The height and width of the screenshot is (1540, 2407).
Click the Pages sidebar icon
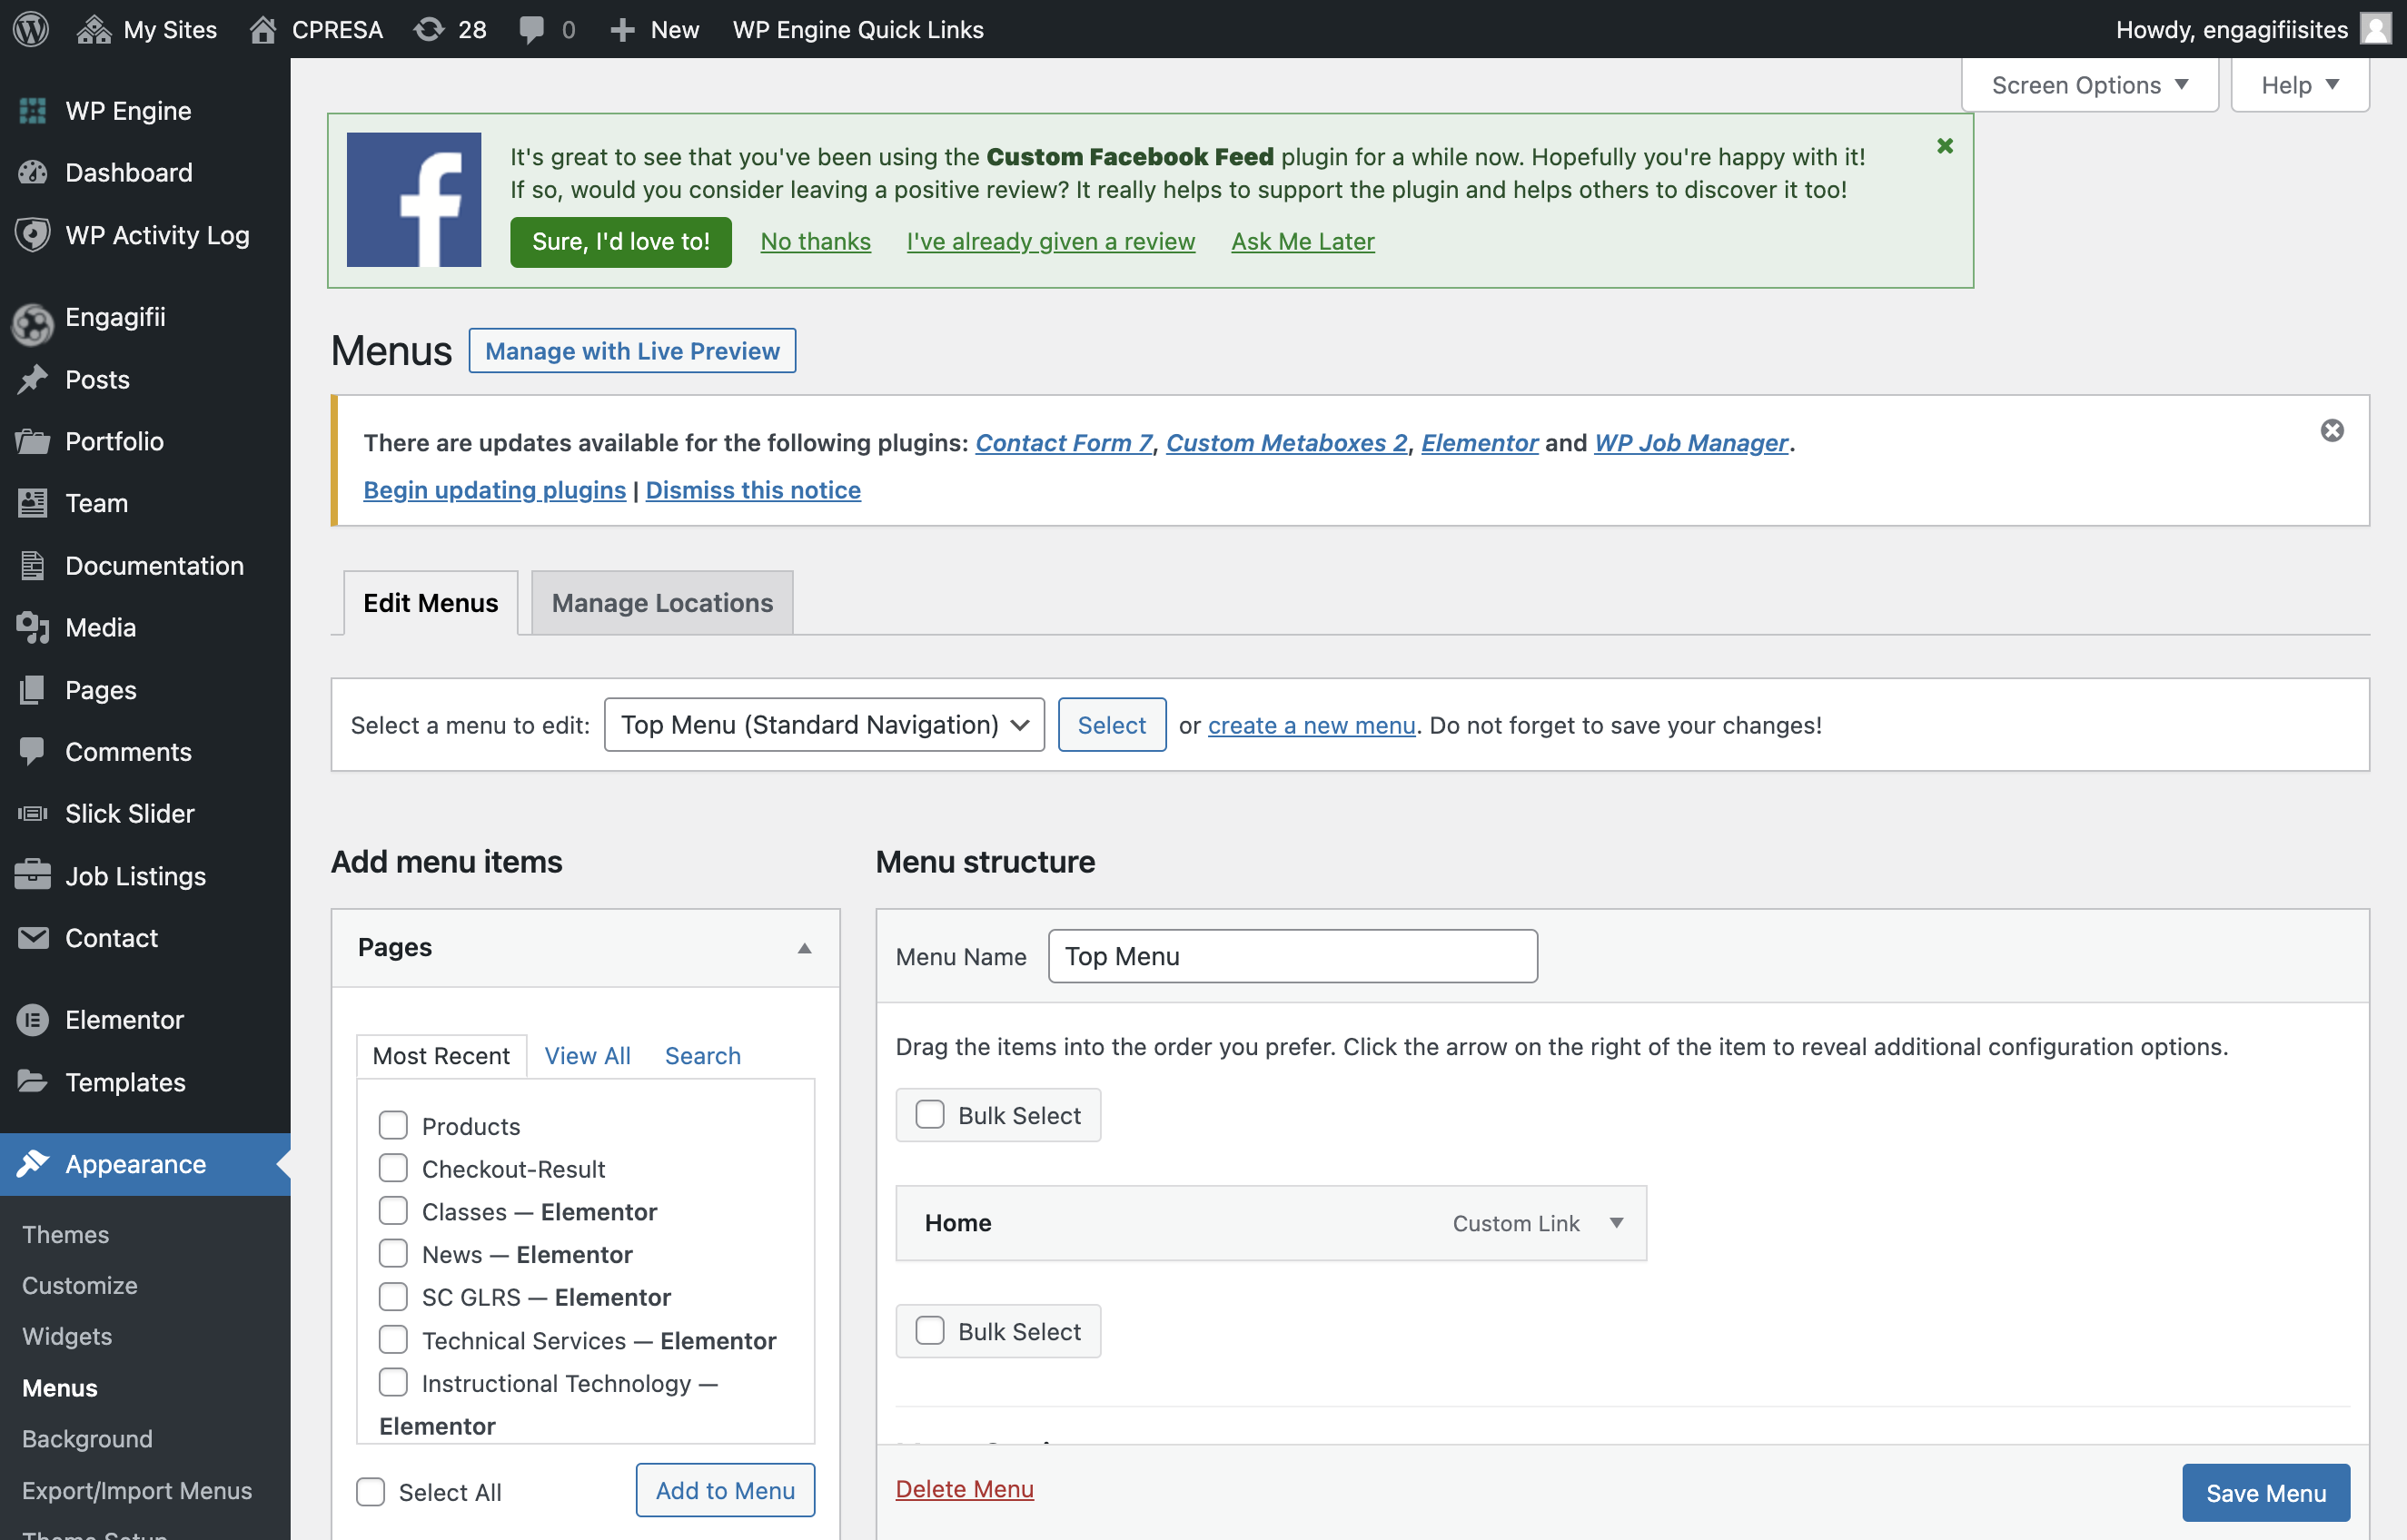pyautogui.click(x=32, y=690)
